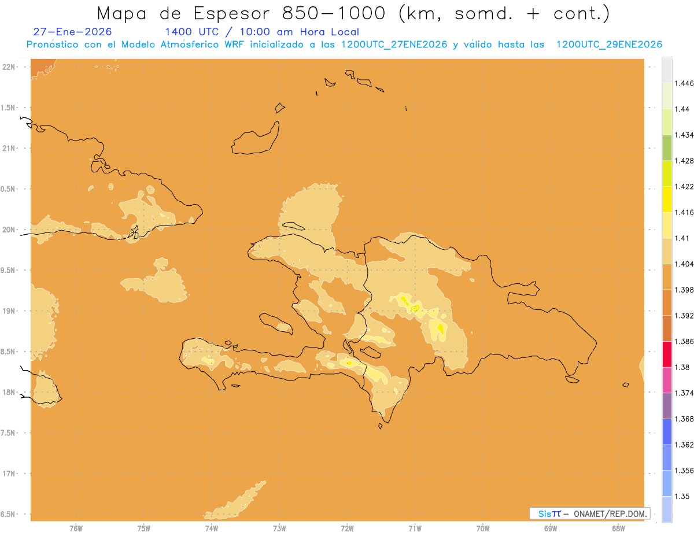Click the 1.356 legend value
Screen dimensions: 694x536
click(x=684, y=471)
